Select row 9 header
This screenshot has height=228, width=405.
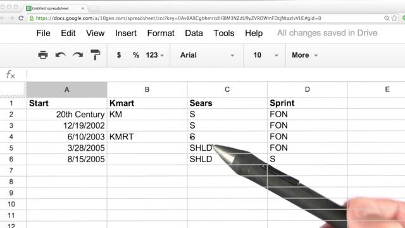(11, 193)
